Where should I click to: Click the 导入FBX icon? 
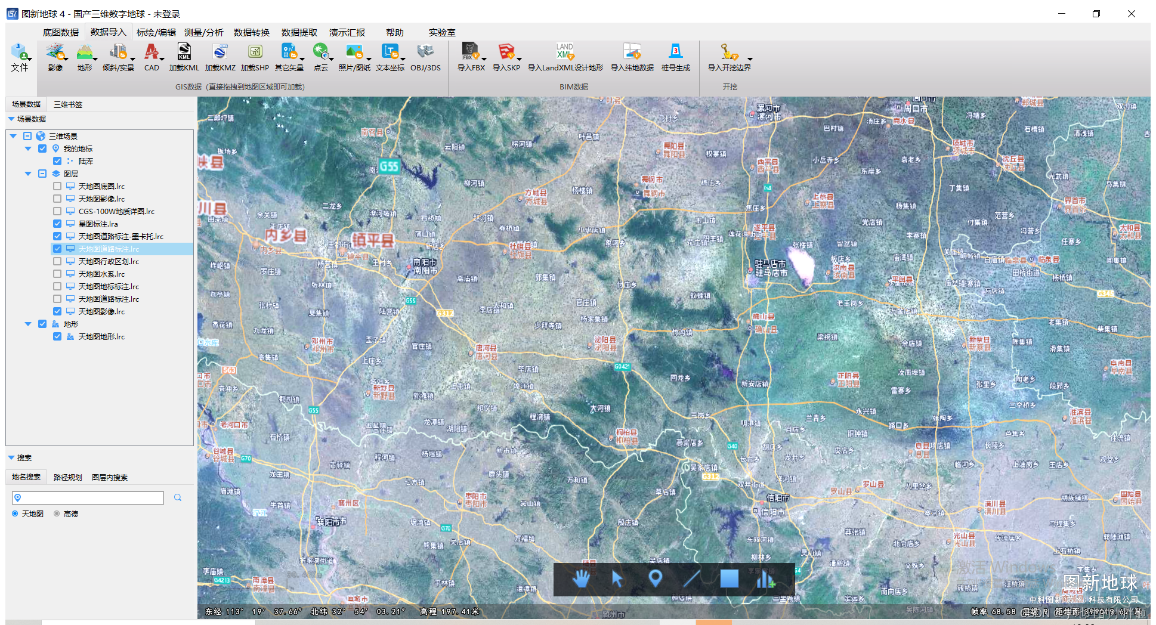(x=471, y=52)
